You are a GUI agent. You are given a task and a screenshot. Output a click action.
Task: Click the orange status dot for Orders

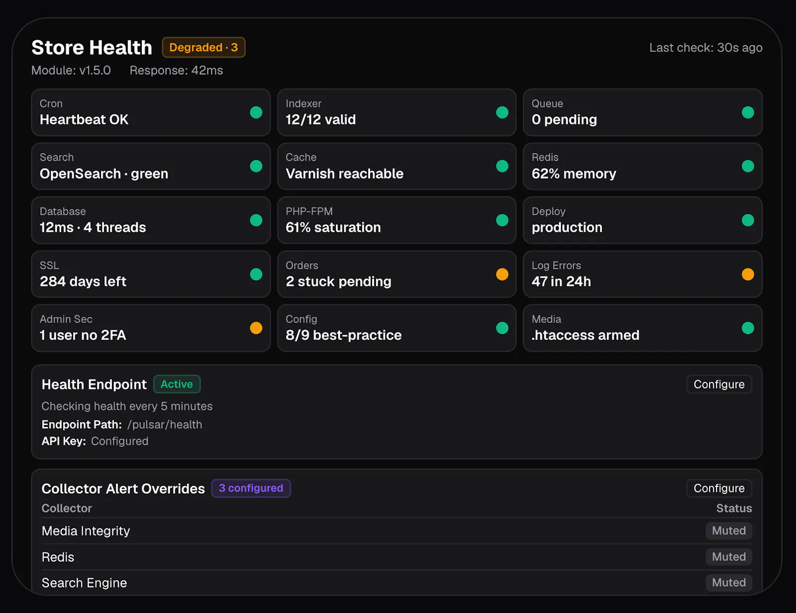tap(502, 274)
